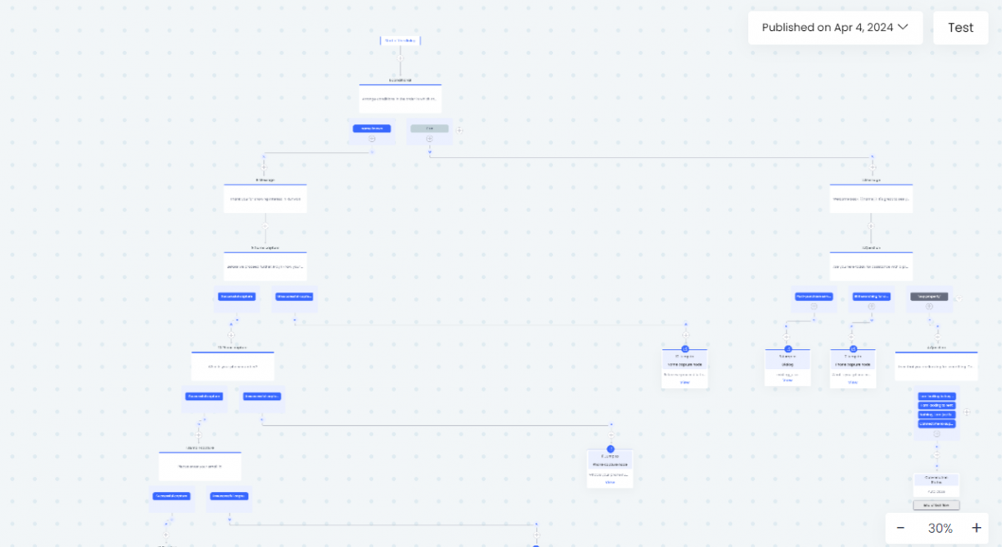Select the Conditional node card
The image size is (1002, 547).
pos(400,98)
